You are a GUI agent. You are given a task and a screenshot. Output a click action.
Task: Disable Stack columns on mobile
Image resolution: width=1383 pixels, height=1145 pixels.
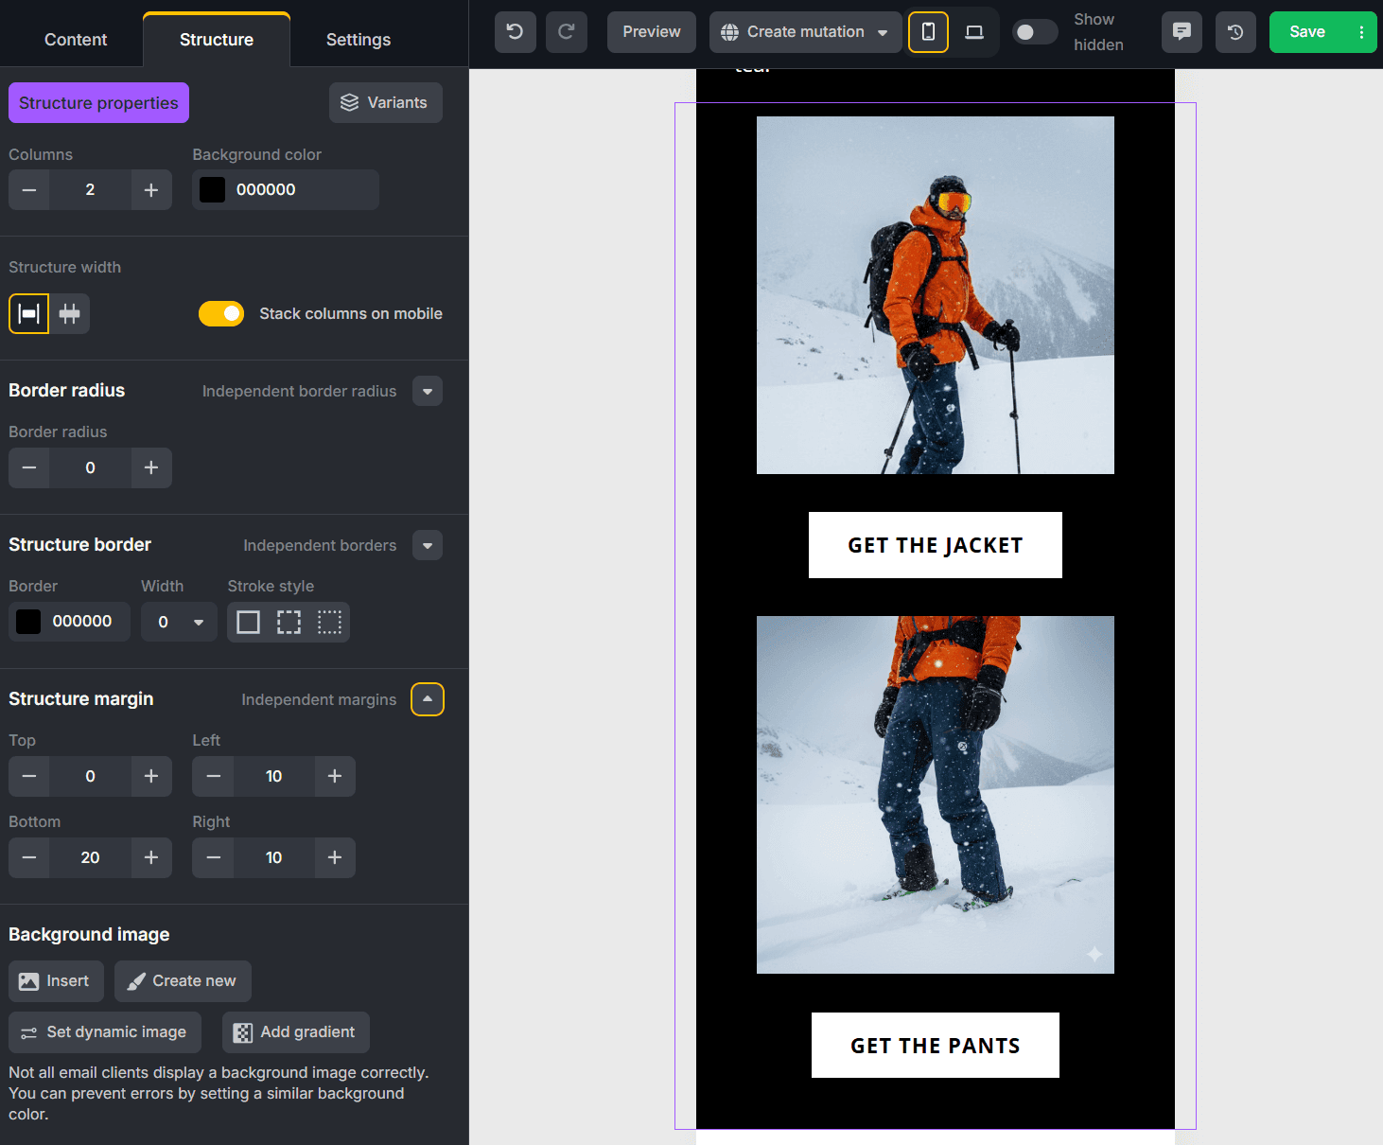point(221,314)
